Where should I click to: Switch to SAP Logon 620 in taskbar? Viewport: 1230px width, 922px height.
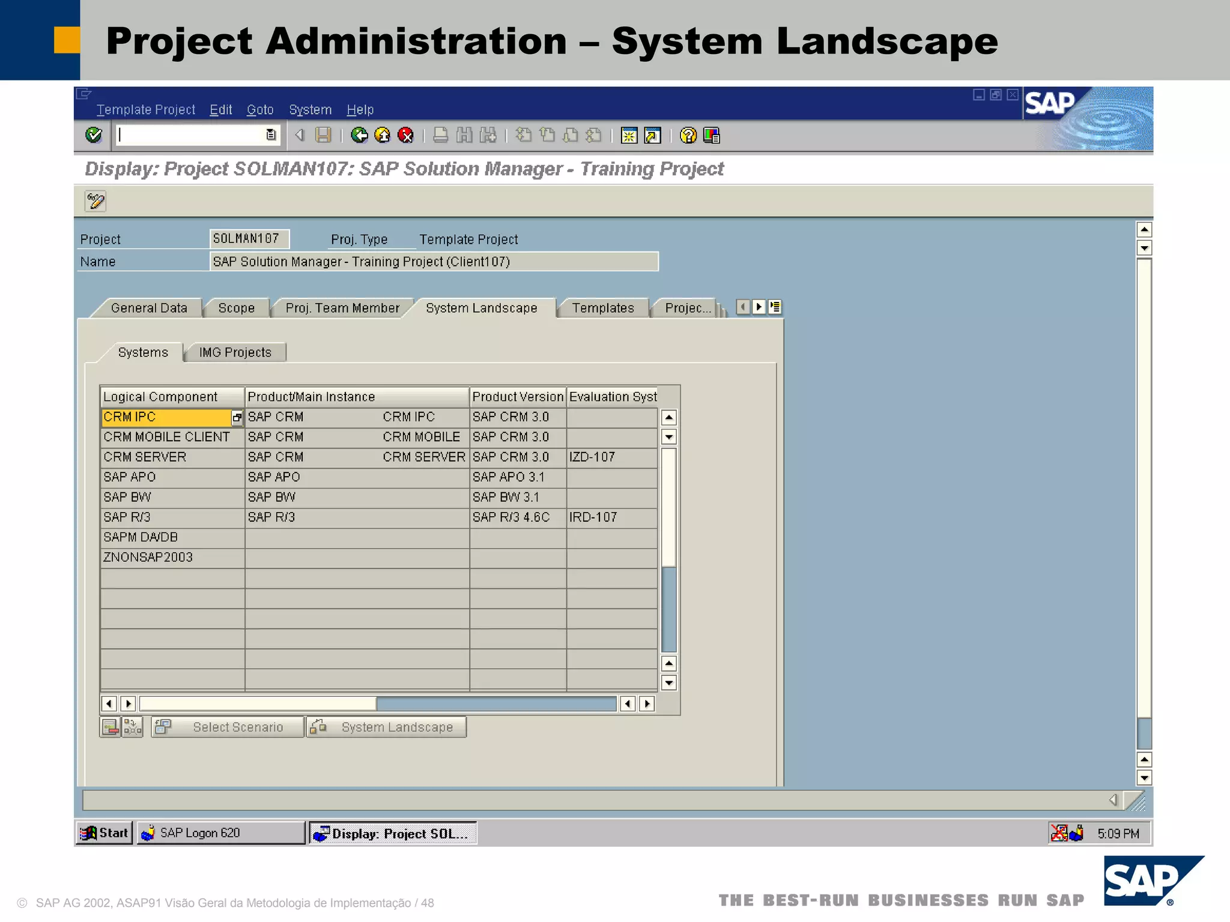click(x=221, y=833)
